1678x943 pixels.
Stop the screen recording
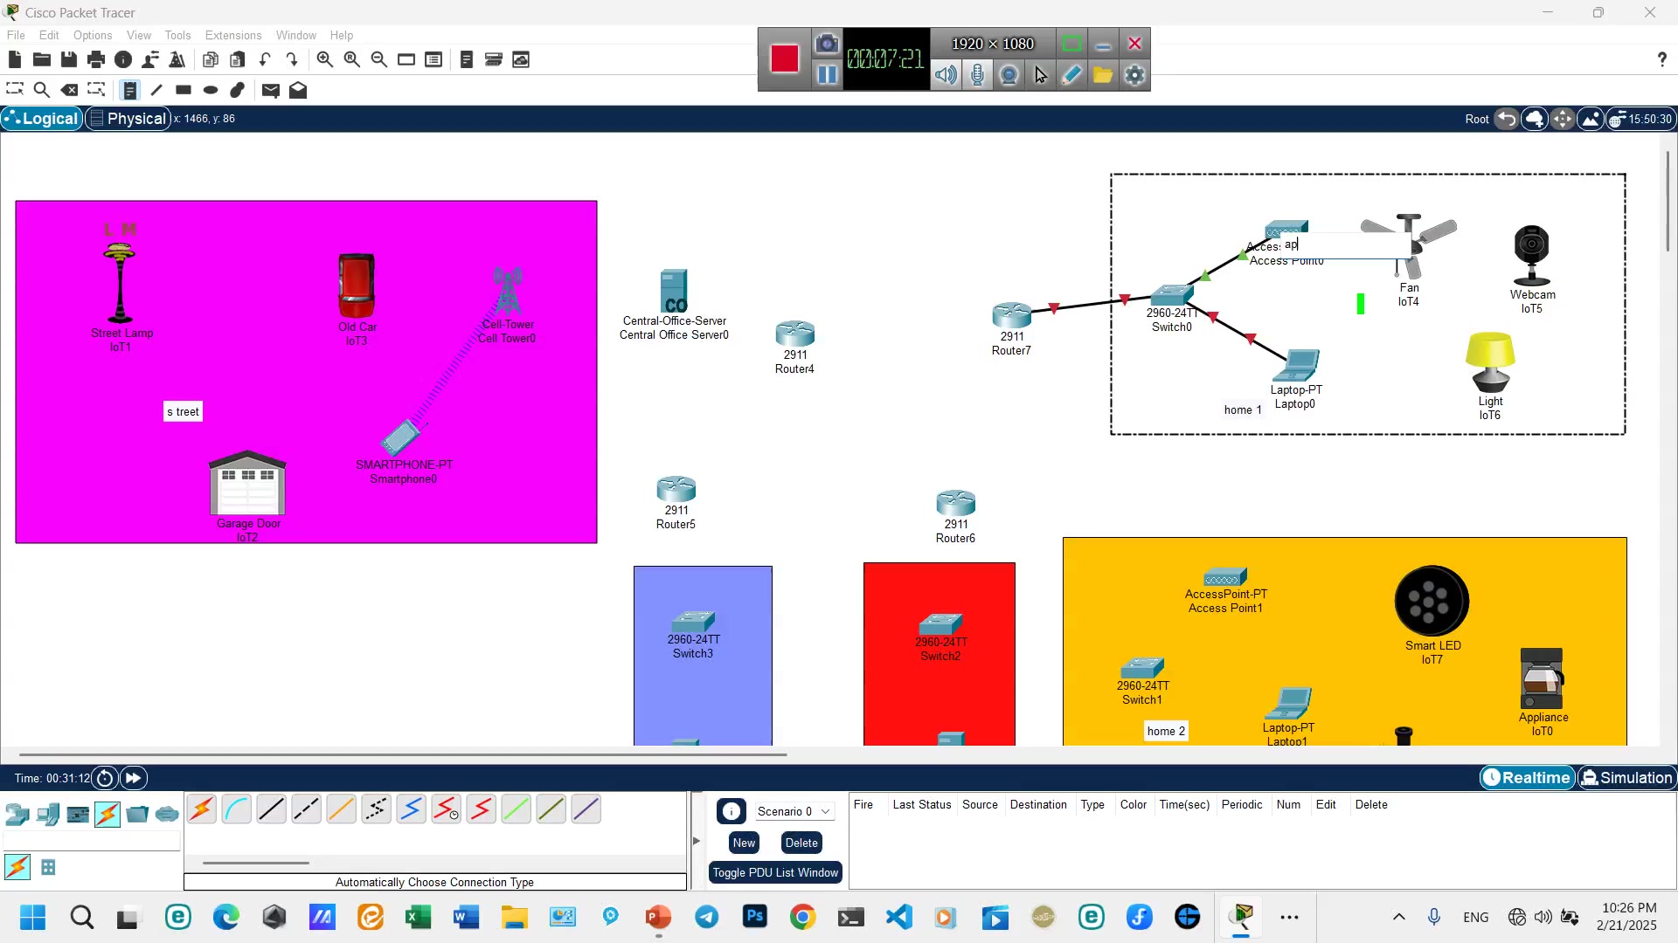click(x=784, y=59)
